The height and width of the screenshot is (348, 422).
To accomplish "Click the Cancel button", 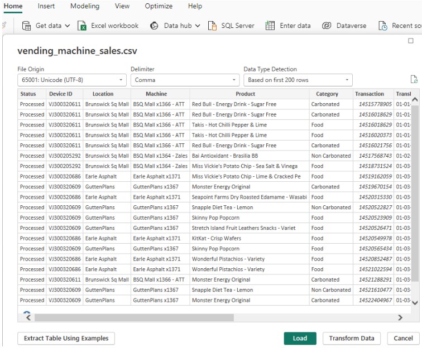I will tap(403, 339).
